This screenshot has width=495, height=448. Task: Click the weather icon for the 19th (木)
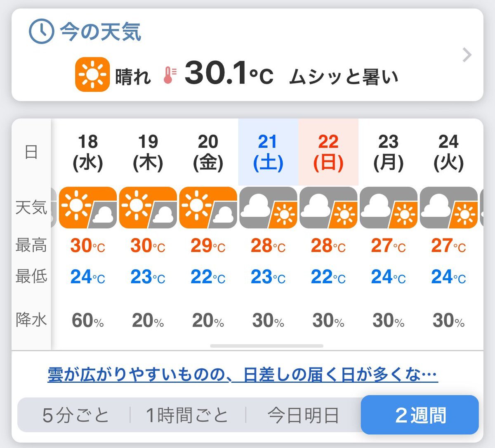148,207
